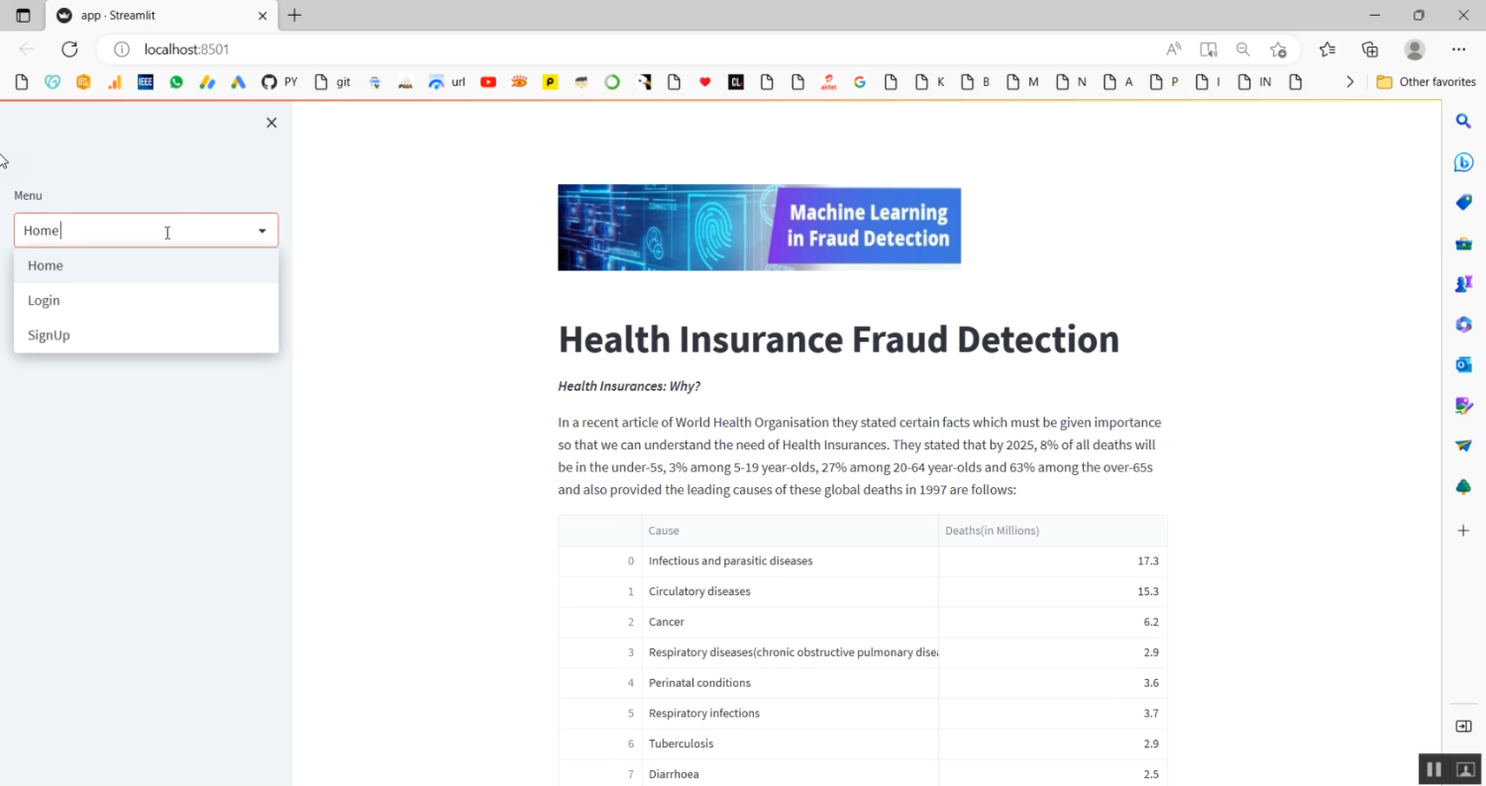Launch Games from the Edge sidebar
Image resolution: width=1486 pixels, height=786 pixels.
(1463, 283)
